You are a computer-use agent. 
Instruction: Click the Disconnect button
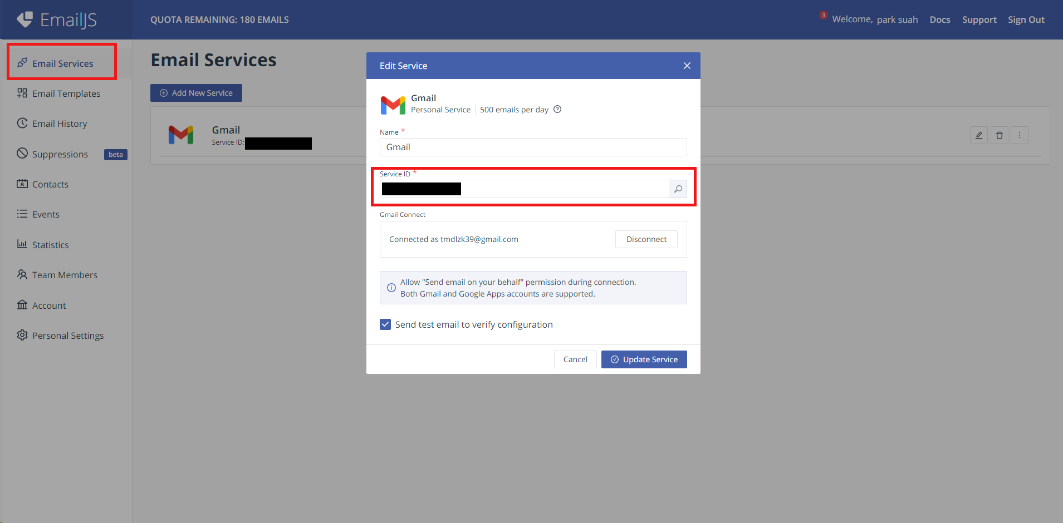click(x=646, y=239)
